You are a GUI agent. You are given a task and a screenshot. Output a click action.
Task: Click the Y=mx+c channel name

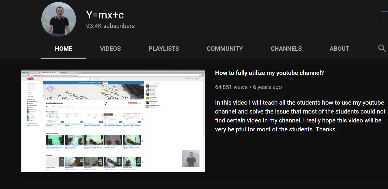105,15
